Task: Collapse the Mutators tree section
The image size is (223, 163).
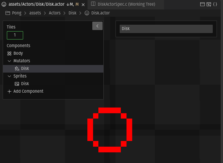Action: [x=9, y=61]
